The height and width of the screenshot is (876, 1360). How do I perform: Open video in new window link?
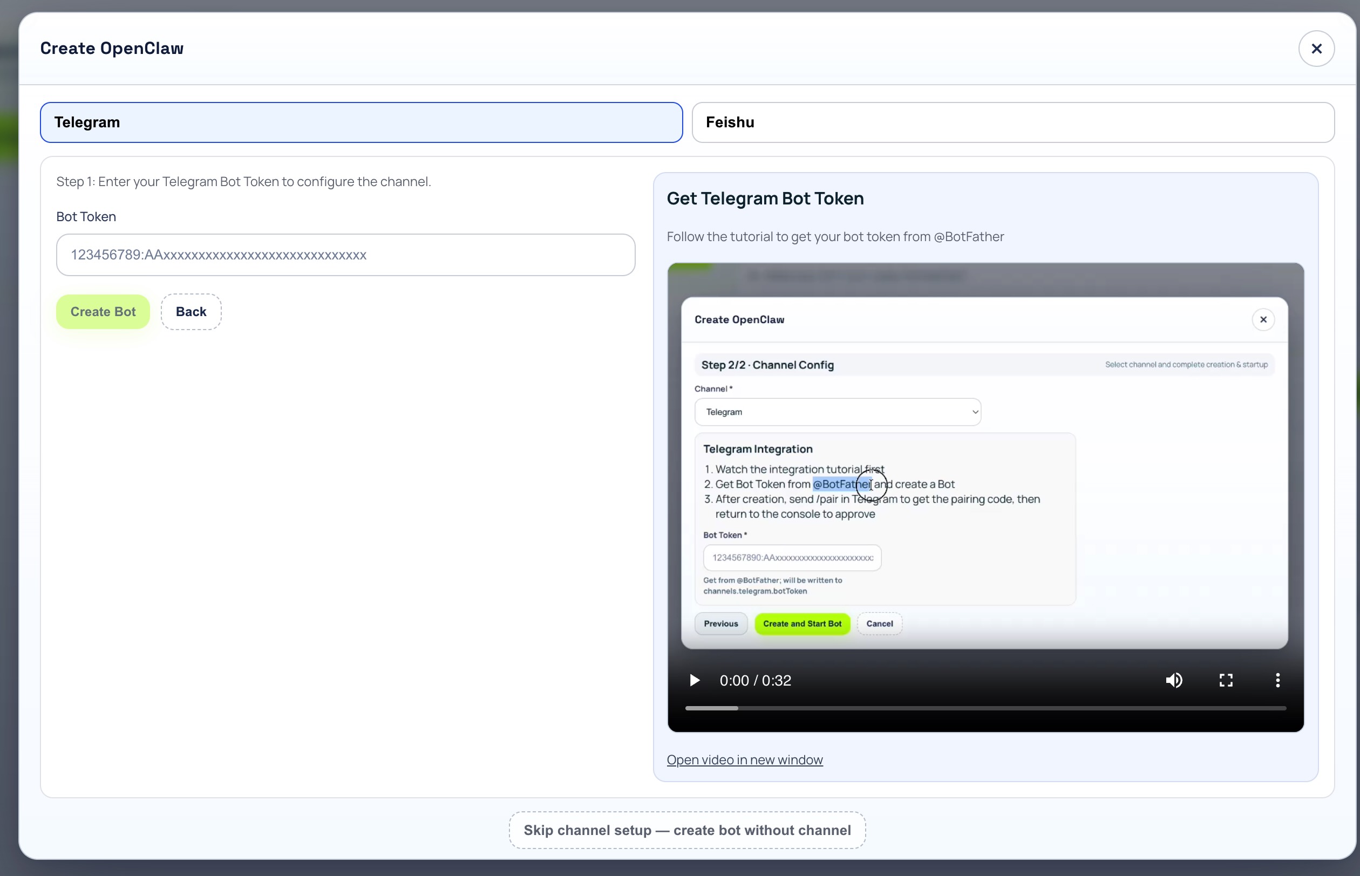point(744,760)
